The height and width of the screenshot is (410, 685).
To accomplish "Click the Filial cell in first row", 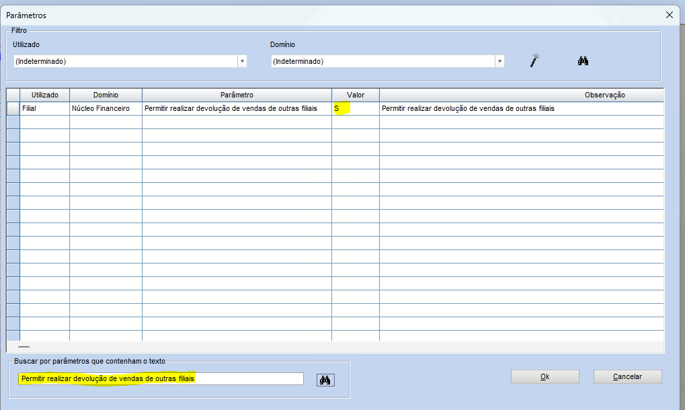I will tap(45, 108).
